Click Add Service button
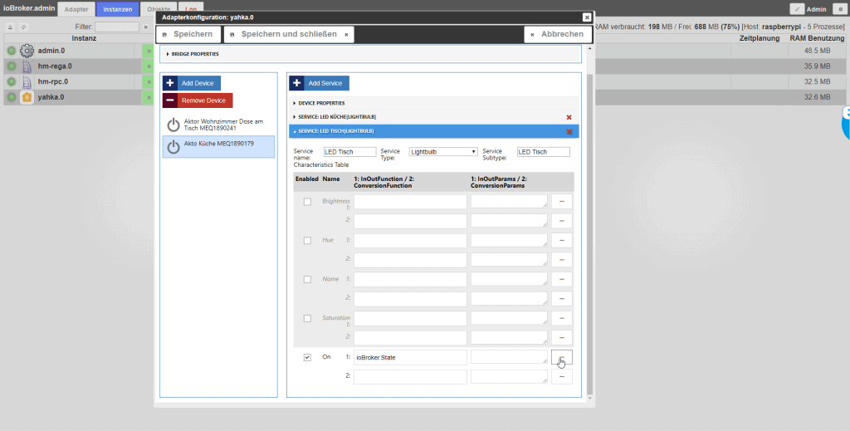Screen dimensions: 850x431 [x=319, y=84]
